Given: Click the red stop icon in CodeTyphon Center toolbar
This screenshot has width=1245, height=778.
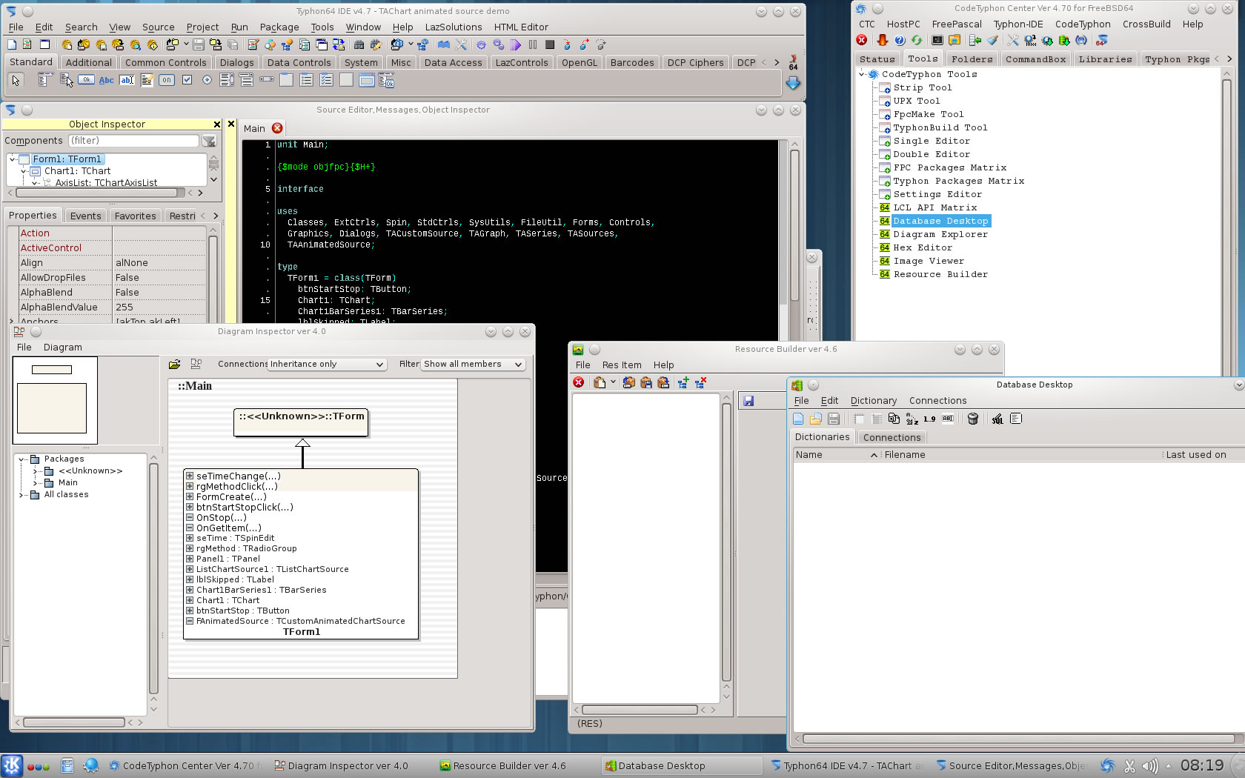Looking at the screenshot, I should 862,40.
